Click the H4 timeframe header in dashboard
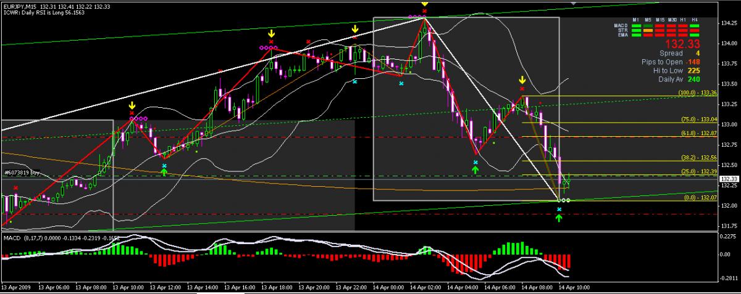The height and width of the screenshot is (294, 741). (695, 20)
